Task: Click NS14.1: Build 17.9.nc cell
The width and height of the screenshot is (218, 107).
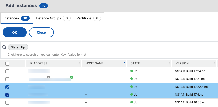Action: (x=189, y=95)
